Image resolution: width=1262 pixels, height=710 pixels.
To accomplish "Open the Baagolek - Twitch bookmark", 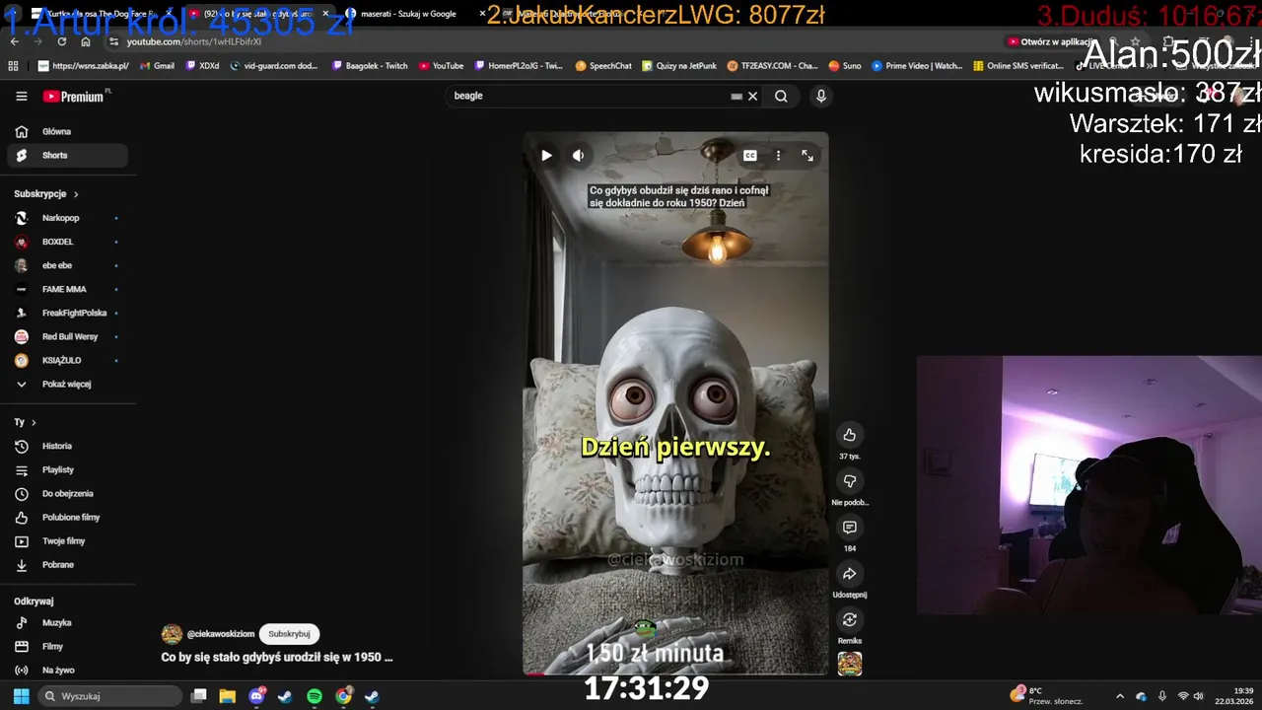I will (370, 66).
